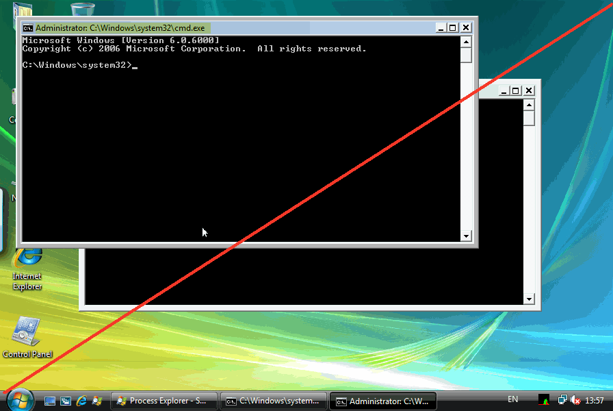Click Process Explorer CPU tray icon
Viewport: 613px width, 411px height.
(x=543, y=400)
